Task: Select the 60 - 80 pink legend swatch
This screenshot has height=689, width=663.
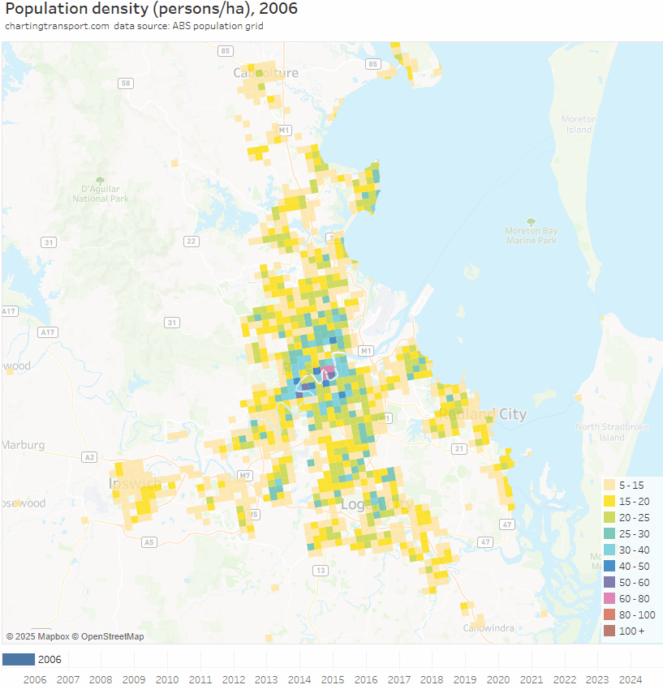Action: coord(609,598)
